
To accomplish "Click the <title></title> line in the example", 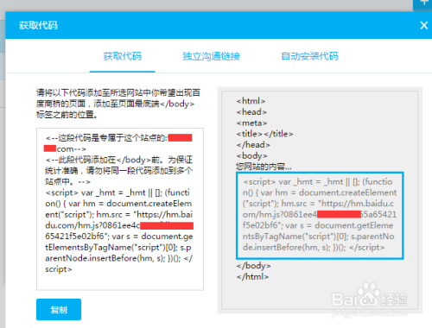I will click(264, 134).
